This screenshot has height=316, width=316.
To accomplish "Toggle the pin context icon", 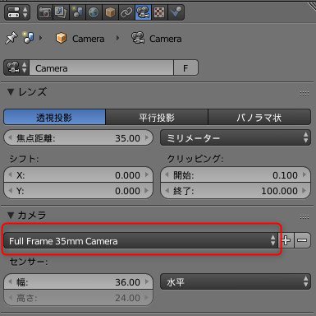I will (x=11, y=38).
